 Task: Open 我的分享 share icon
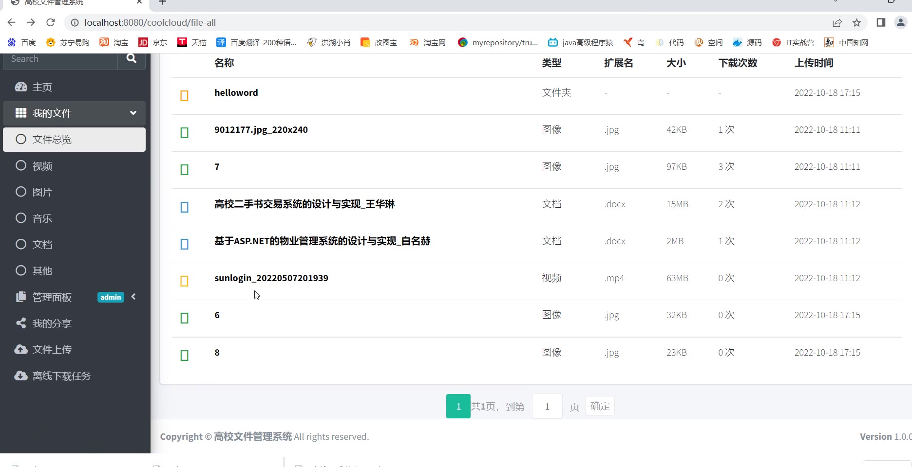pyautogui.click(x=21, y=323)
